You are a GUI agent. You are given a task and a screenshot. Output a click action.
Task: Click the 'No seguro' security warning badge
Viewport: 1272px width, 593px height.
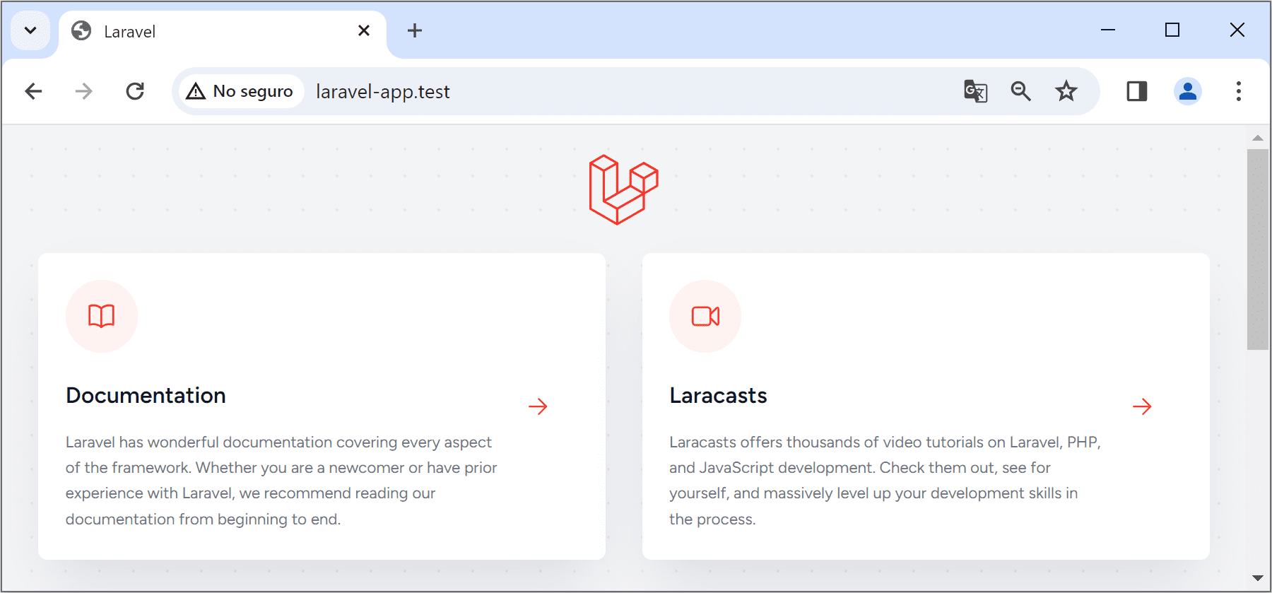(240, 90)
